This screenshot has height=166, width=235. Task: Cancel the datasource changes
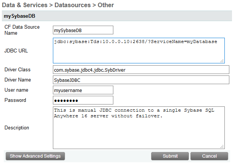(209, 156)
